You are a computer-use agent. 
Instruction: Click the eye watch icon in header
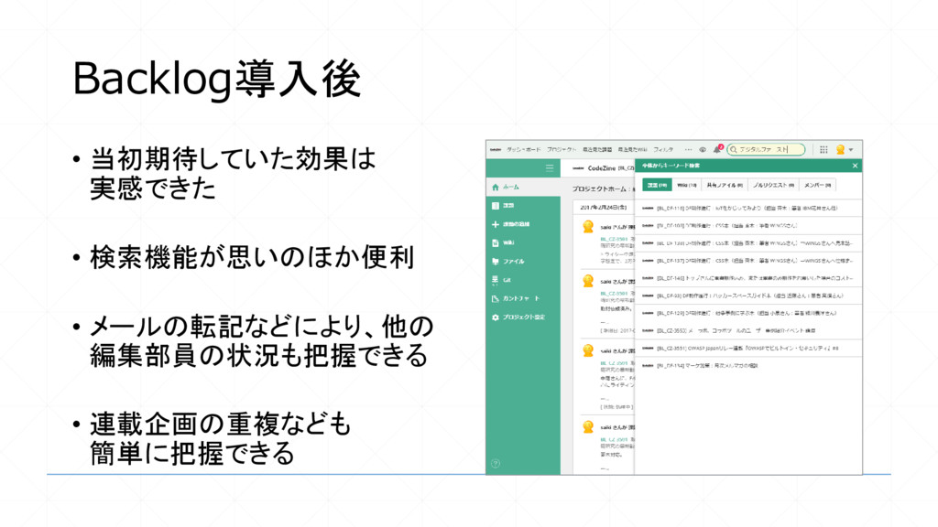coord(703,149)
